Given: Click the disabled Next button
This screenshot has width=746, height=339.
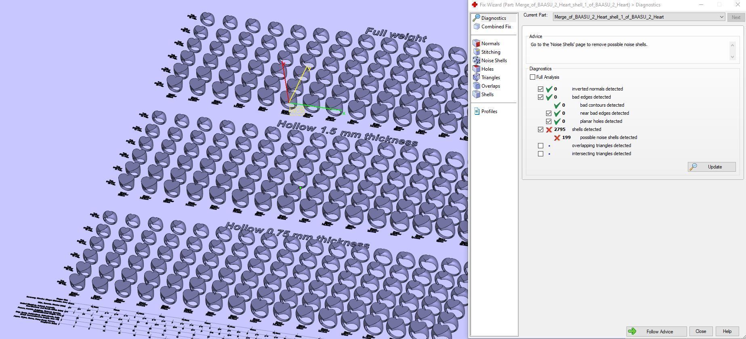Looking at the screenshot, I should (736, 17).
